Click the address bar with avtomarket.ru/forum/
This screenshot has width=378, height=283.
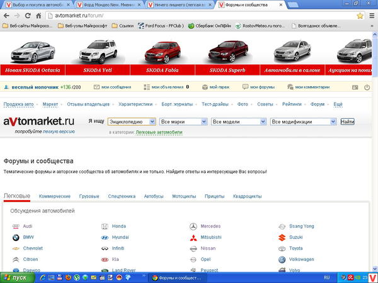pyautogui.click(x=202, y=16)
